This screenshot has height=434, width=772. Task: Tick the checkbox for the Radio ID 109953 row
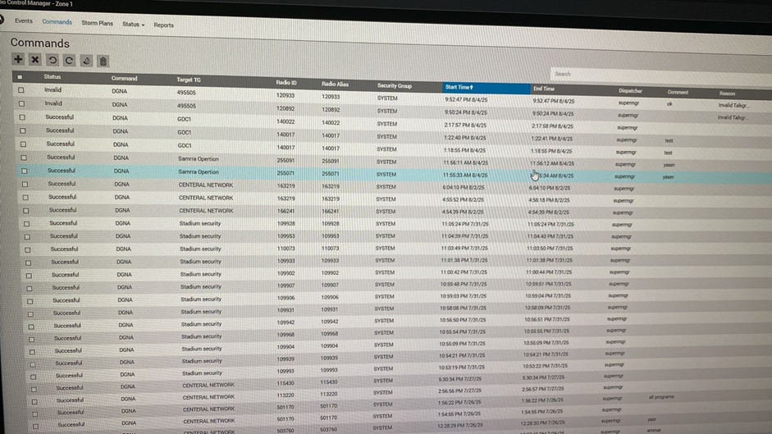coord(27,237)
